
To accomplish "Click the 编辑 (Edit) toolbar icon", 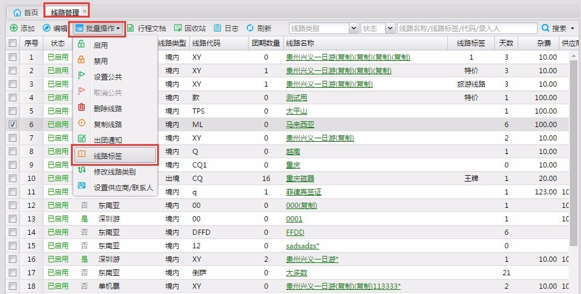I will pos(47,28).
